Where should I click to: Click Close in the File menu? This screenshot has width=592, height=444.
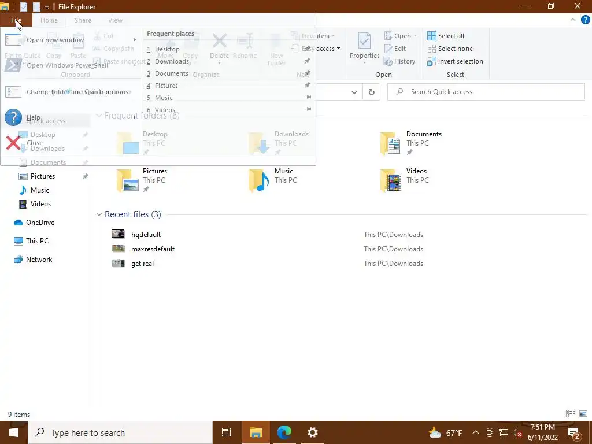pos(71,143)
